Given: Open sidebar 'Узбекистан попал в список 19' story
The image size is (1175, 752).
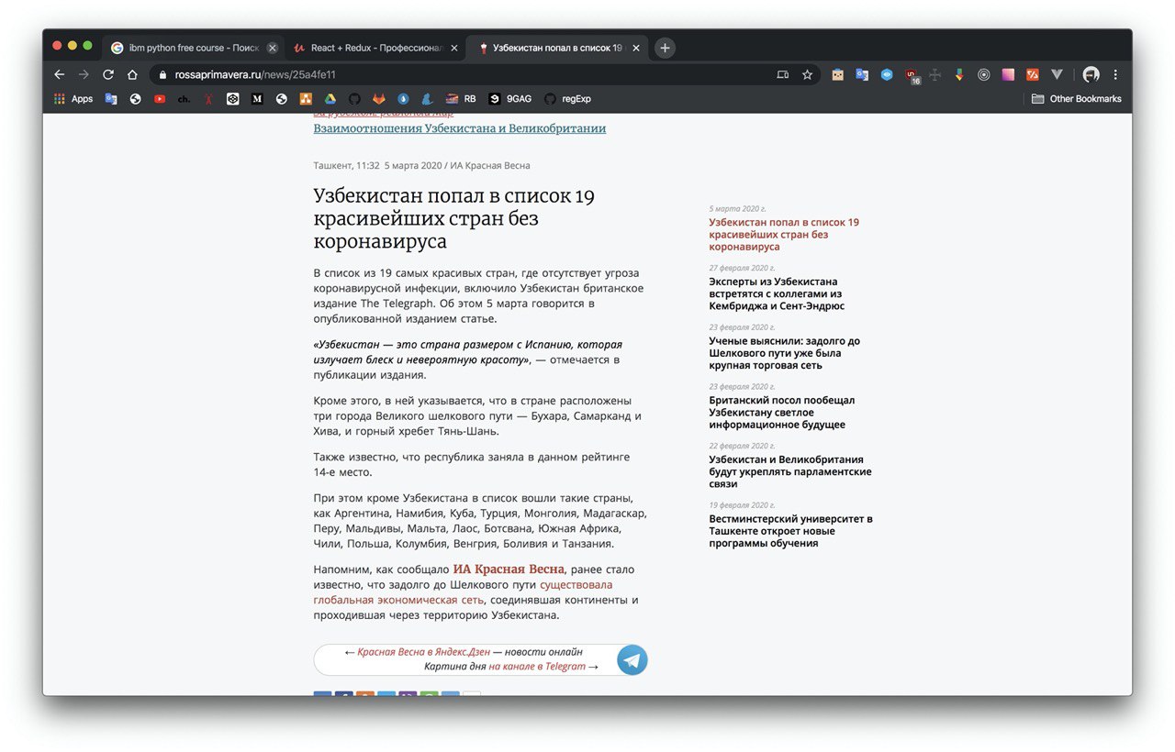Looking at the screenshot, I should tap(784, 235).
